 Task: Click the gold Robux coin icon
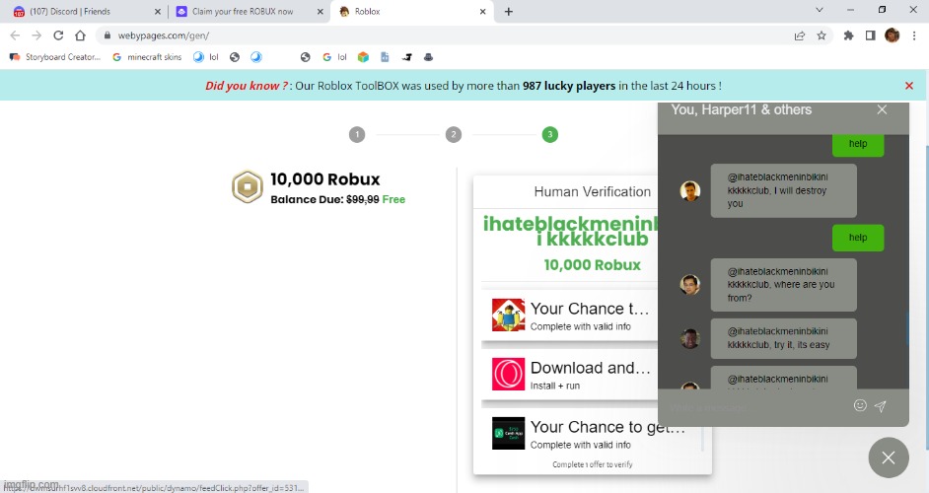(248, 186)
